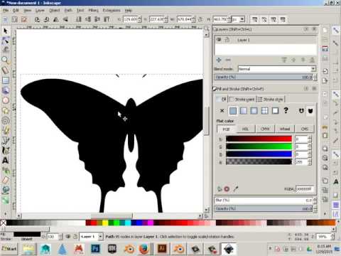341x256 pixels.
Task: Toggle Layer 1 visibility eye
Action: [x=219, y=40]
